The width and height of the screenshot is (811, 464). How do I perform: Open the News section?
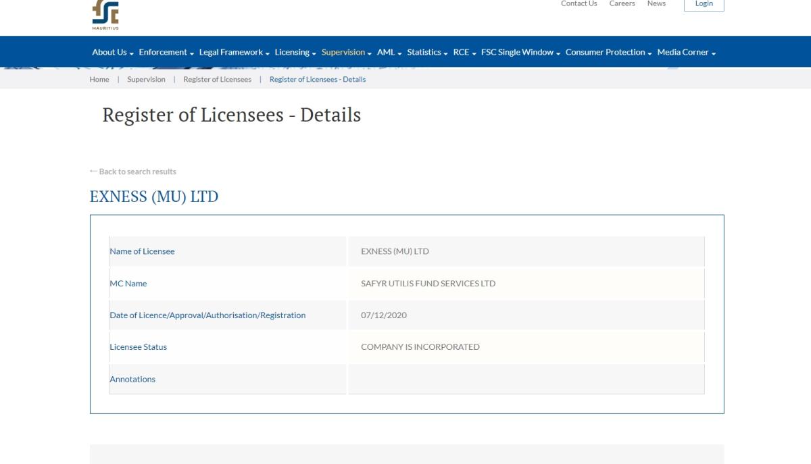(x=656, y=3)
